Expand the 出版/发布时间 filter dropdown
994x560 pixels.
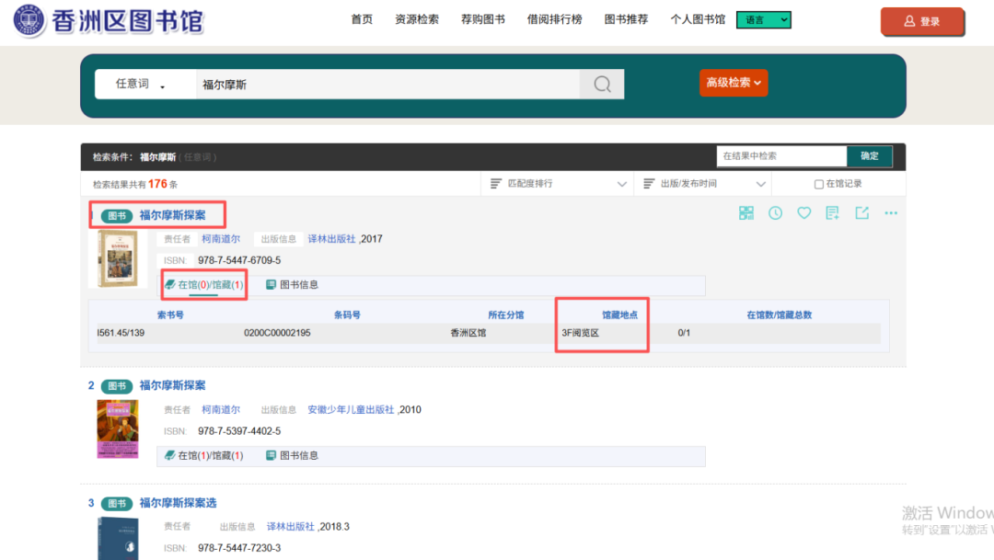pos(711,184)
